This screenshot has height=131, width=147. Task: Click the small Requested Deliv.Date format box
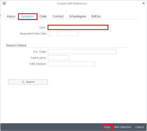click(x=50, y=34)
